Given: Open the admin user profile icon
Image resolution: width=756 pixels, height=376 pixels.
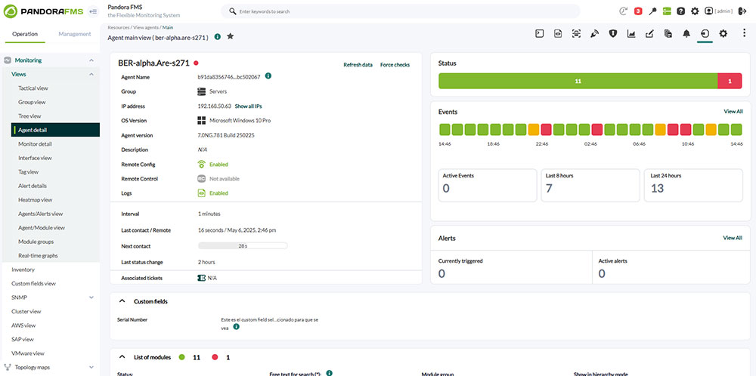Looking at the screenshot, I should 709,11.
